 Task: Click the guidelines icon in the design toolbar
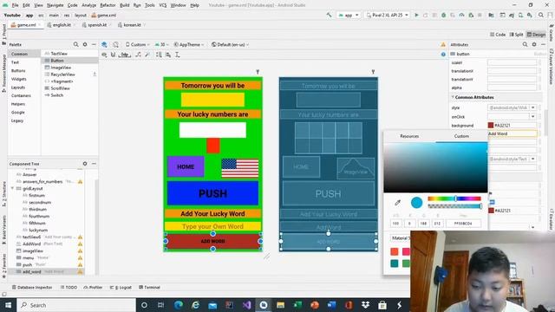point(177,55)
